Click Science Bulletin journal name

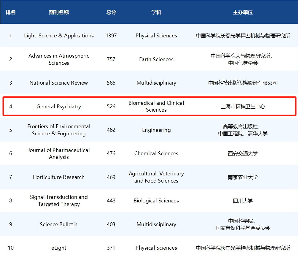click(58, 224)
